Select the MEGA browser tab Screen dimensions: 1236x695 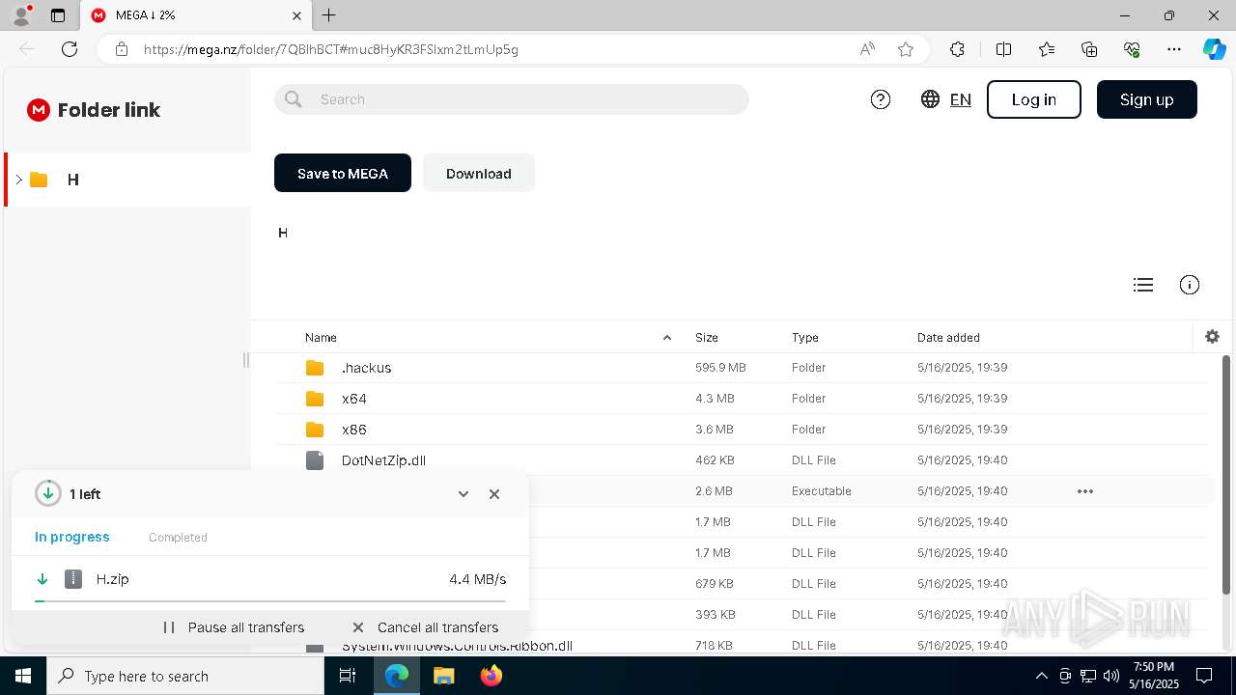coord(194,15)
